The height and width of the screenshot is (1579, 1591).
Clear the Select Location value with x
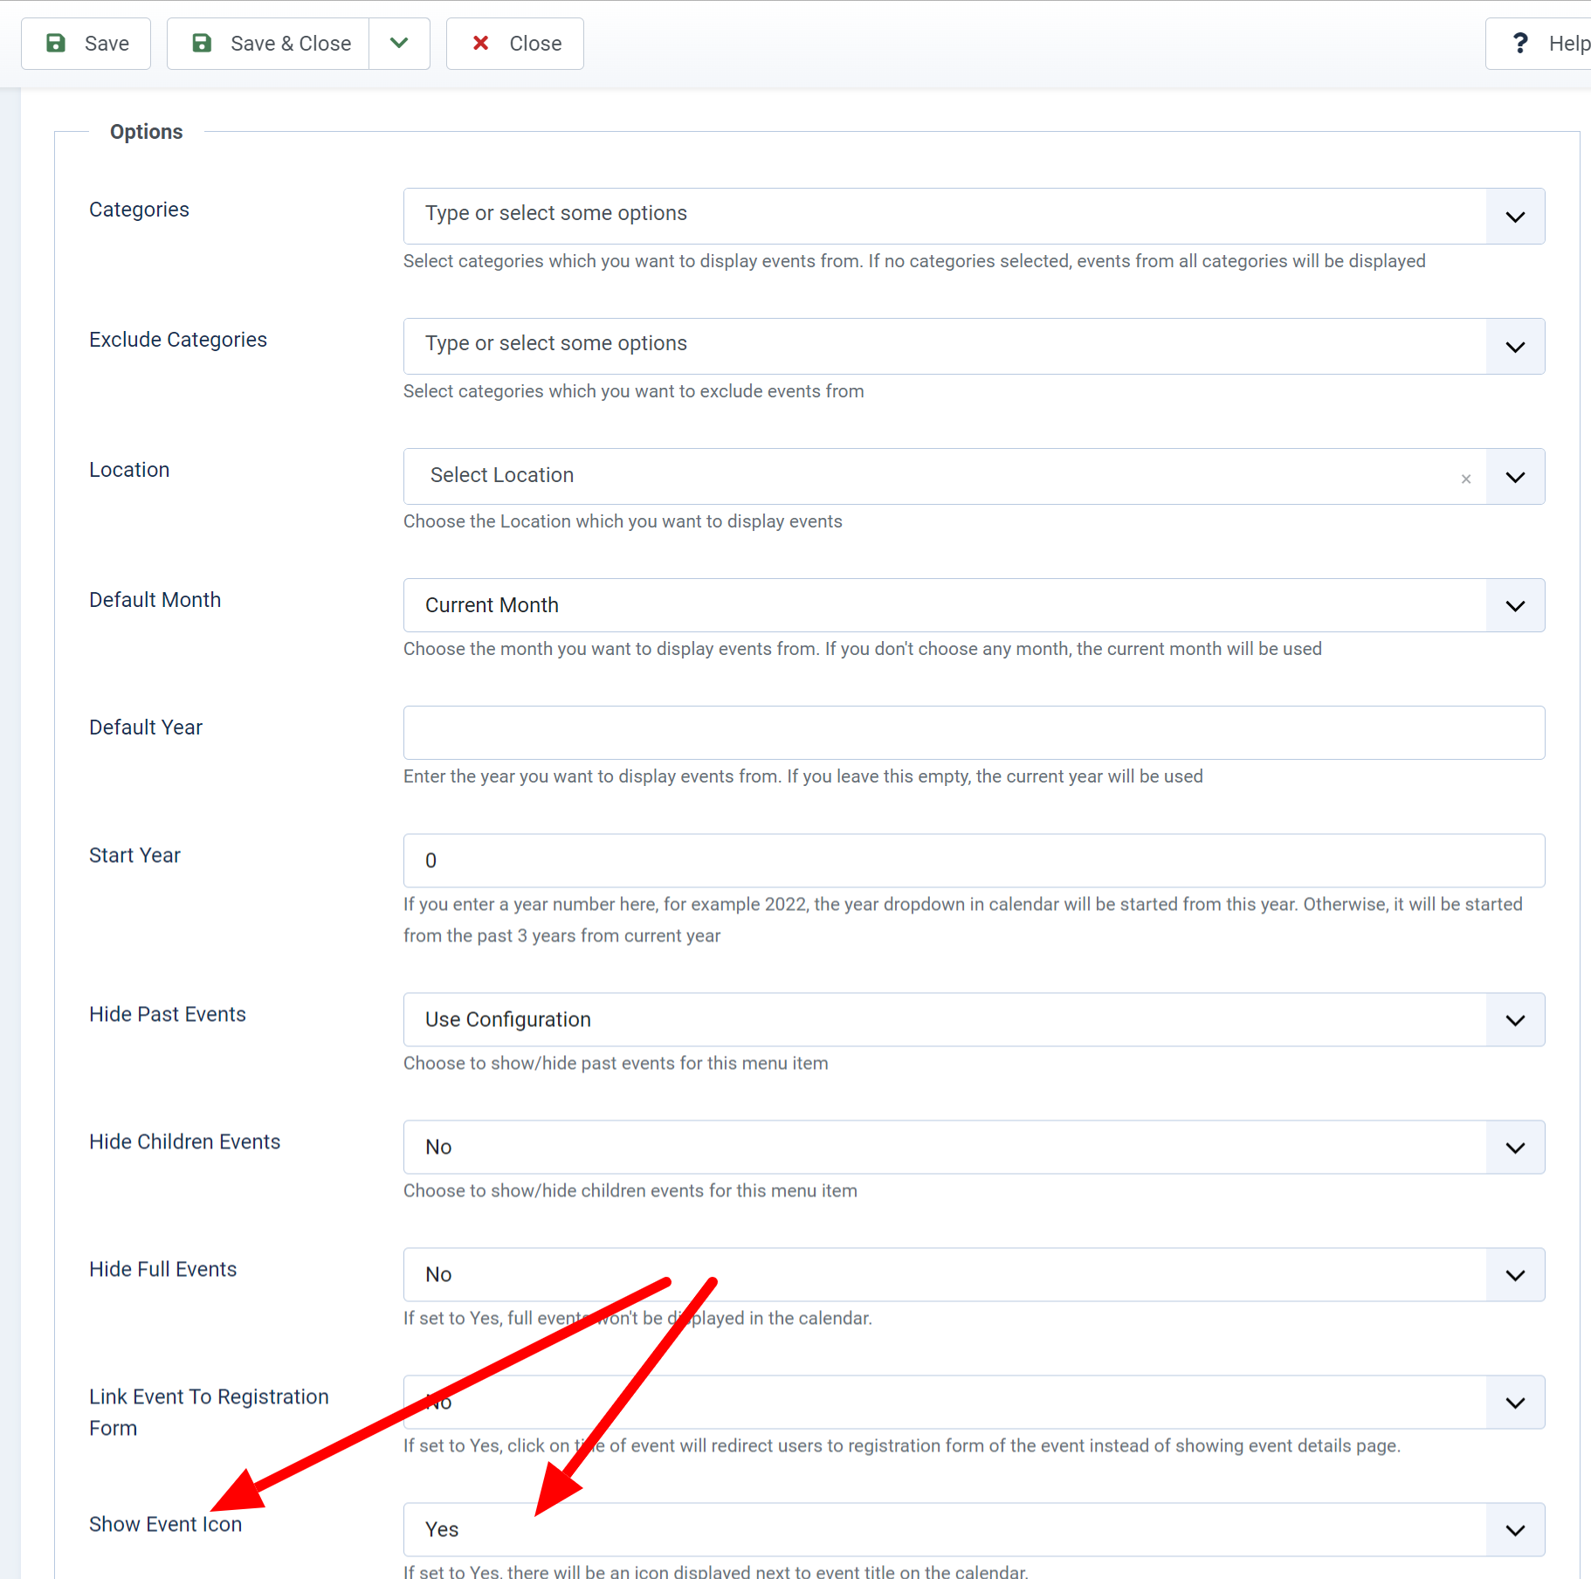point(1466,479)
